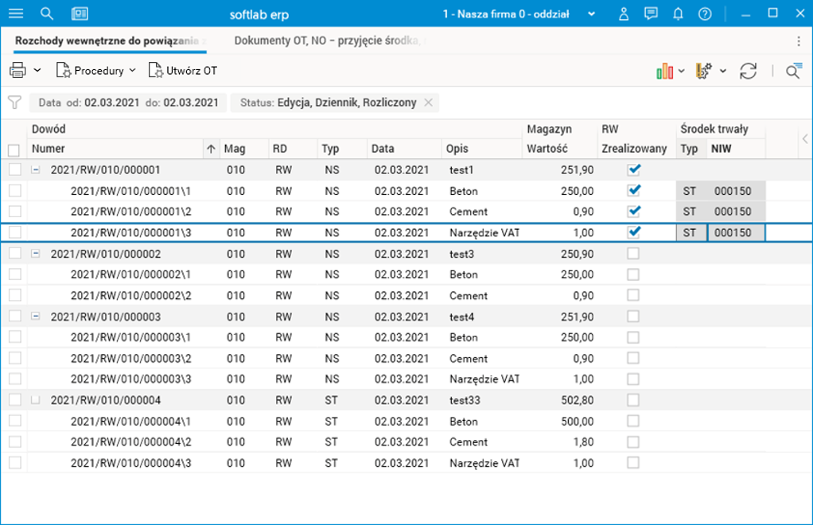Toggle expander of 2021/RW/010/000004 group
Screen dimensions: 813x525
coord(35,399)
